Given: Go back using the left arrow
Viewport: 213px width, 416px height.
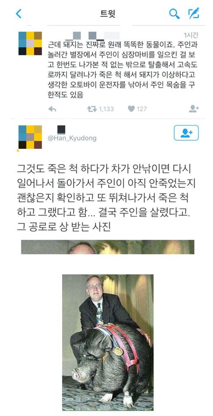Looking at the screenshot, I should click(x=19, y=13).
